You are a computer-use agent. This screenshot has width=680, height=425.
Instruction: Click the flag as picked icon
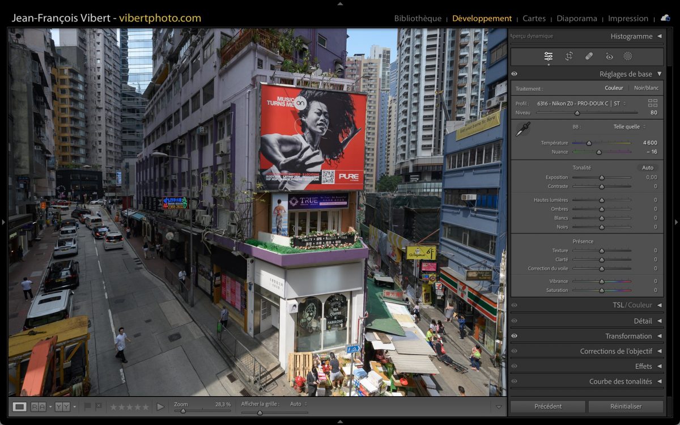point(87,406)
